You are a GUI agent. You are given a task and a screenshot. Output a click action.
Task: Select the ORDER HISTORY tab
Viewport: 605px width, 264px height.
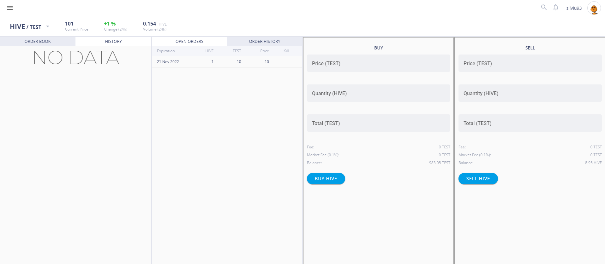(265, 41)
